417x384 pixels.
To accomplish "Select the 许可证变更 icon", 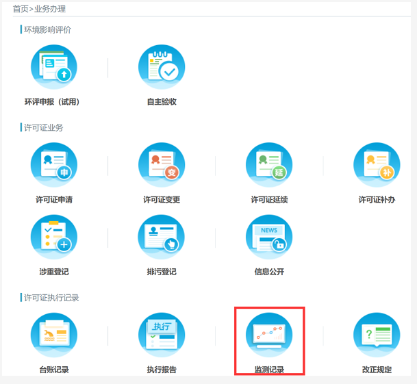I will (162, 166).
